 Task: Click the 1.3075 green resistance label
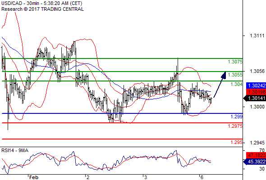[235, 62]
